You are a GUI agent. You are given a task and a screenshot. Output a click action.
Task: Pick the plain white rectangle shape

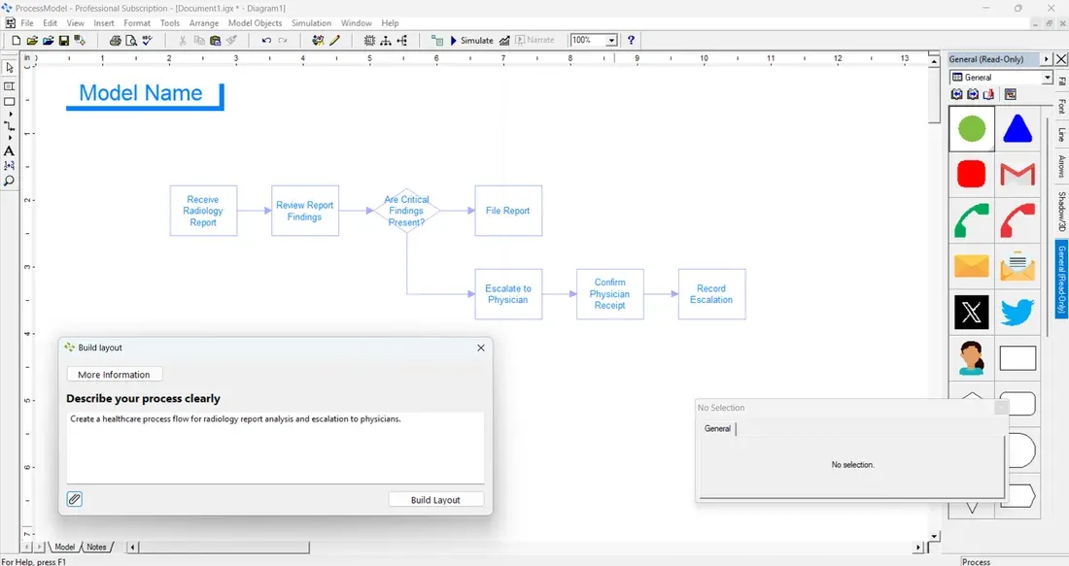pyautogui.click(x=1017, y=358)
